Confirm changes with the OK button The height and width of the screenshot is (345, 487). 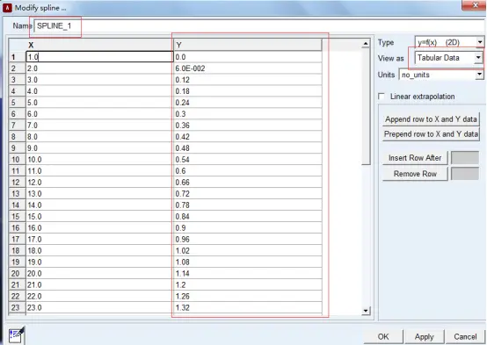(383, 336)
